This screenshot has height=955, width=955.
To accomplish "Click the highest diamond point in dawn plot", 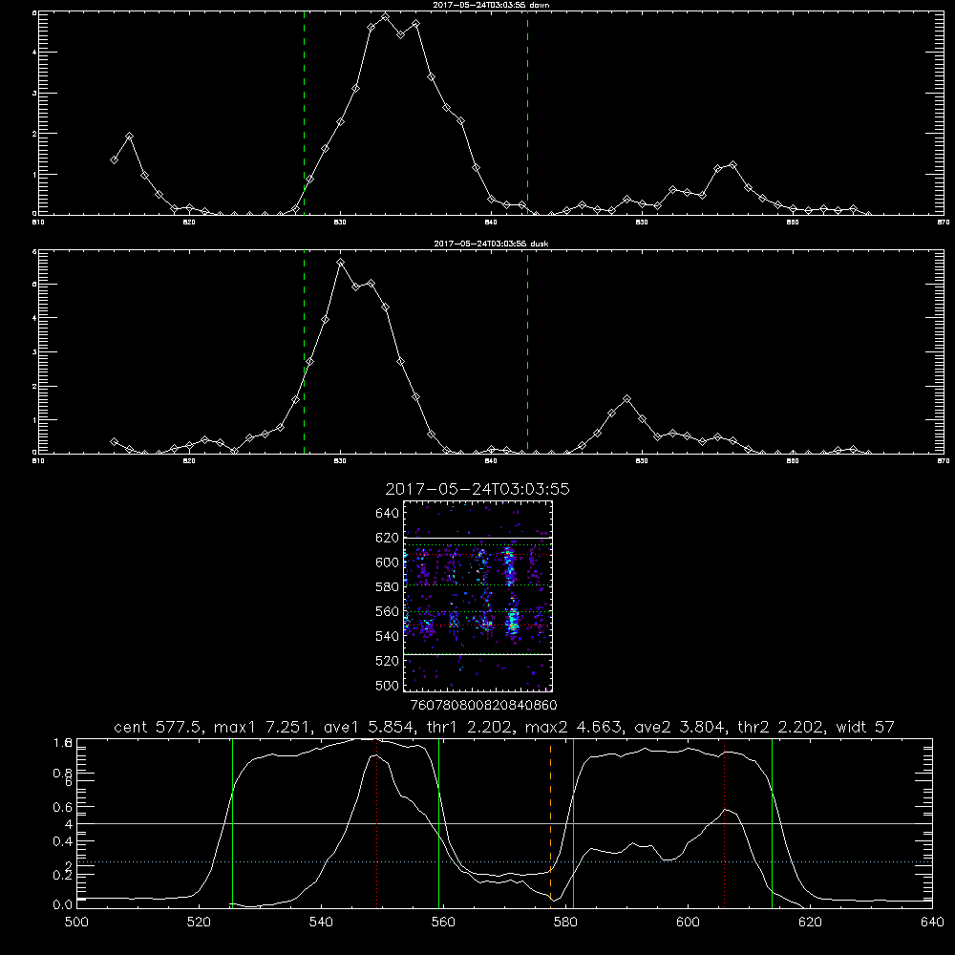I will pyautogui.click(x=386, y=17).
